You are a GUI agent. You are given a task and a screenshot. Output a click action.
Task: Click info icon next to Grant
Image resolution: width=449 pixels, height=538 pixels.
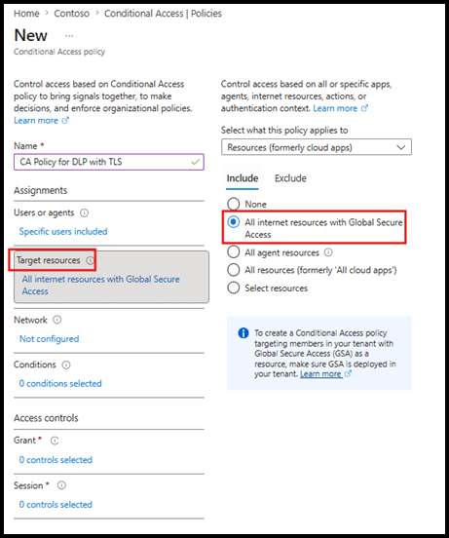tap(55, 441)
